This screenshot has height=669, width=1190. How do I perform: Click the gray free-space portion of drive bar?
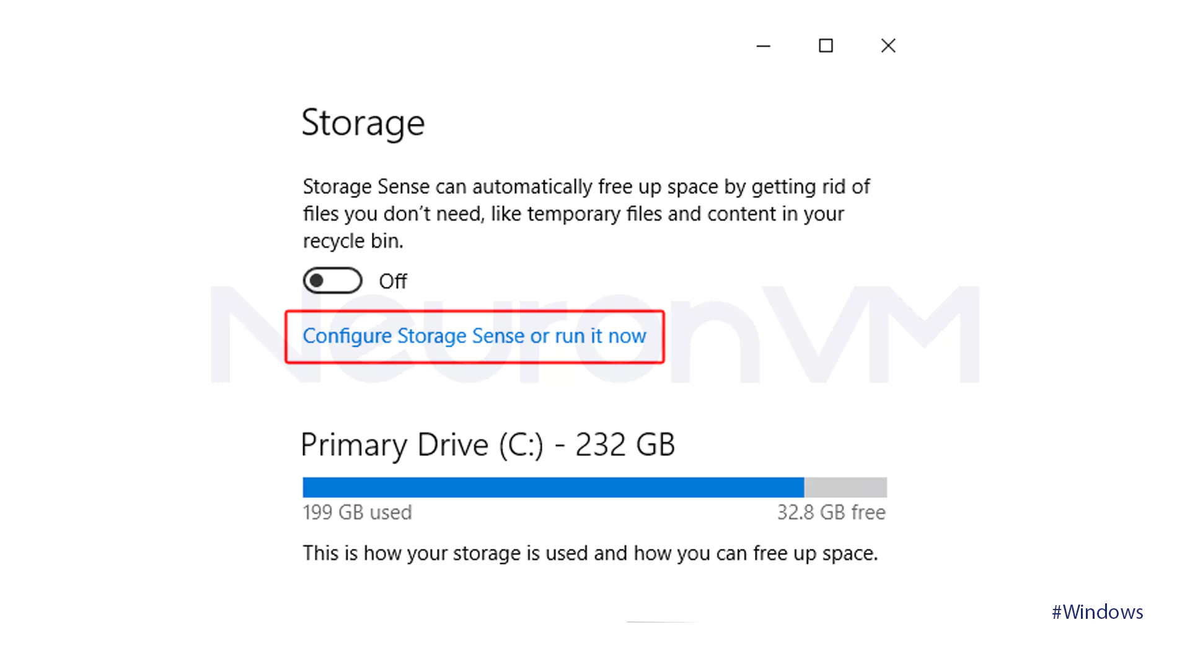pos(845,488)
